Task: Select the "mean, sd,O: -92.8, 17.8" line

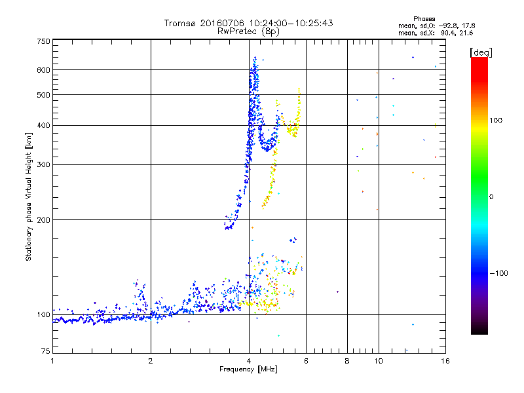Action: click(x=436, y=26)
